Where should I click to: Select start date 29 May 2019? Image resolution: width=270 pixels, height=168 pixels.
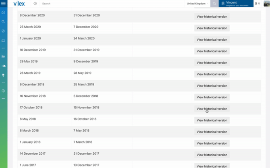(x=29, y=62)
